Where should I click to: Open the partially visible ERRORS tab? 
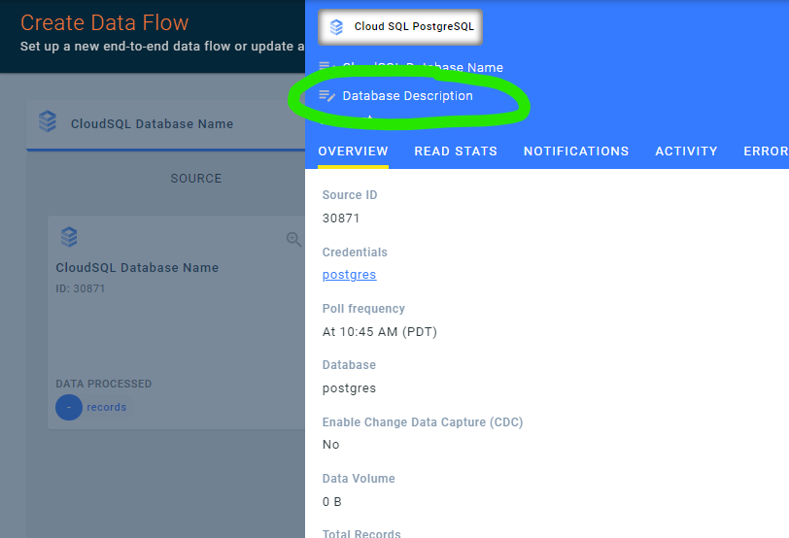(766, 151)
